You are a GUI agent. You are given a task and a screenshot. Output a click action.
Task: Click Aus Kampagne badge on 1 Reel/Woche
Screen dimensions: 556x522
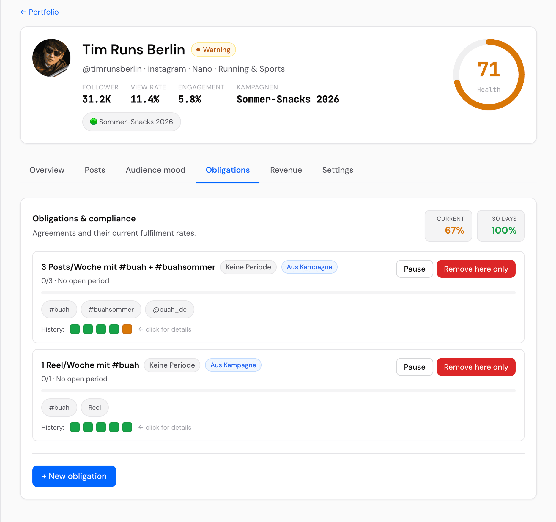(x=233, y=365)
